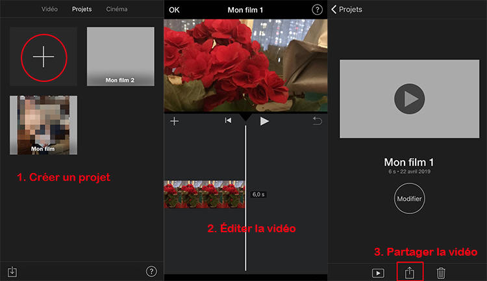Open the Mon film project thumbnail
487x281 pixels.
pyautogui.click(x=44, y=125)
